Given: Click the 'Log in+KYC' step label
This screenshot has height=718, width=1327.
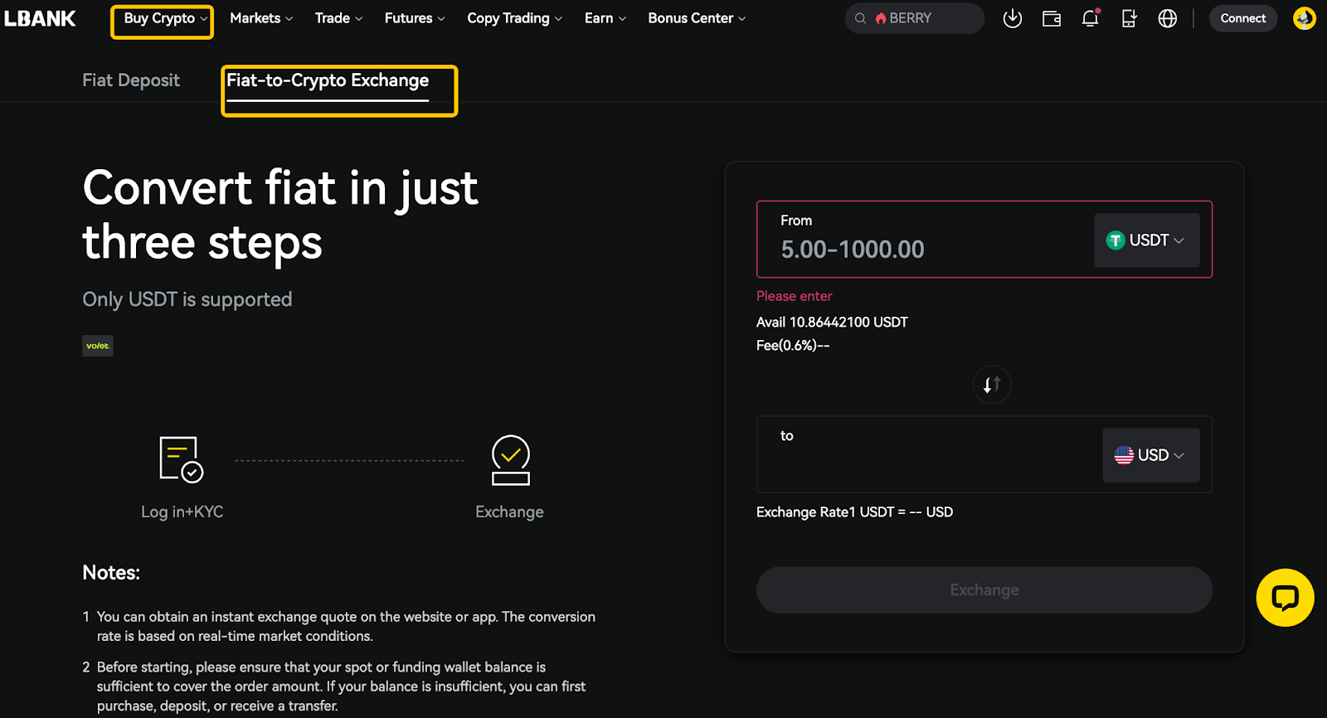Looking at the screenshot, I should [x=182, y=512].
